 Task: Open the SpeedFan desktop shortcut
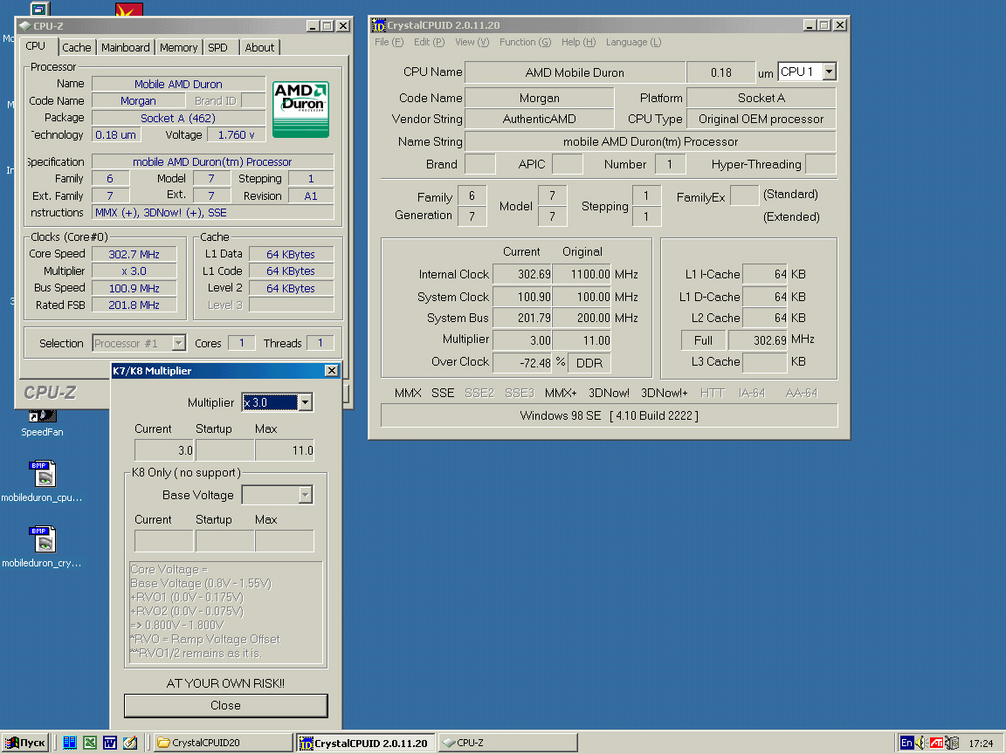pos(42,416)
